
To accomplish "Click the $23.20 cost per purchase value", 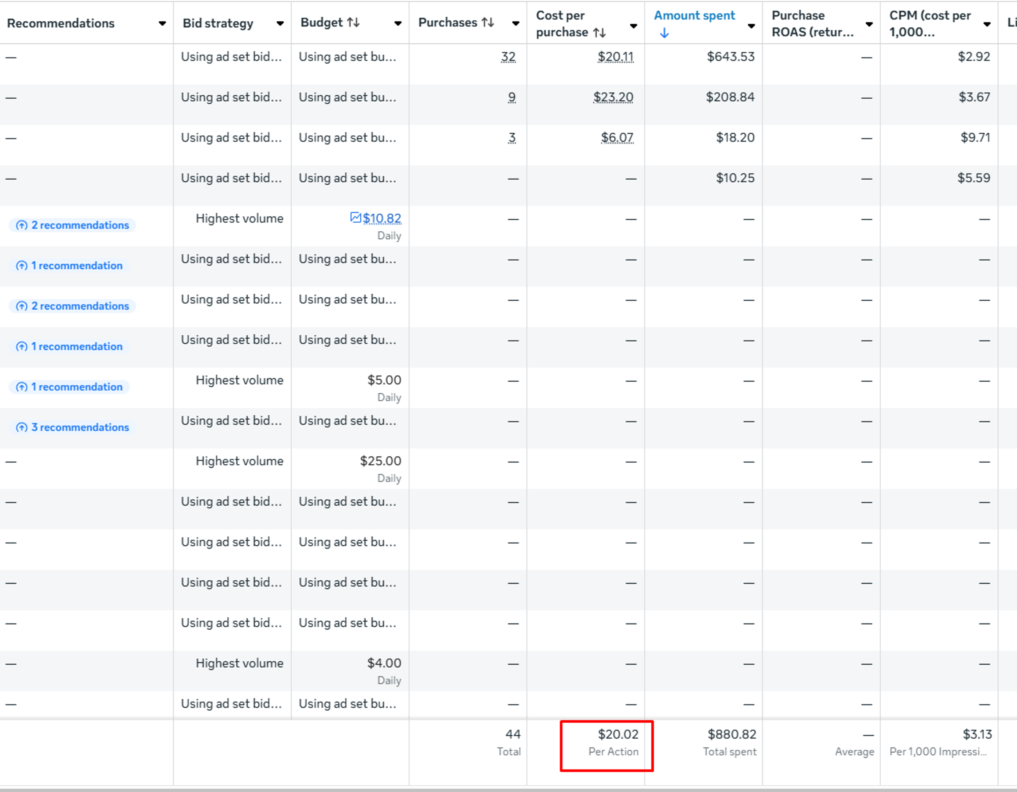I will pyautogui.click(x=613, y=97).
